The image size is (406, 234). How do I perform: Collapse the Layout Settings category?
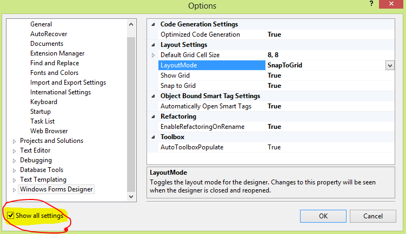[x=153, y=45]
